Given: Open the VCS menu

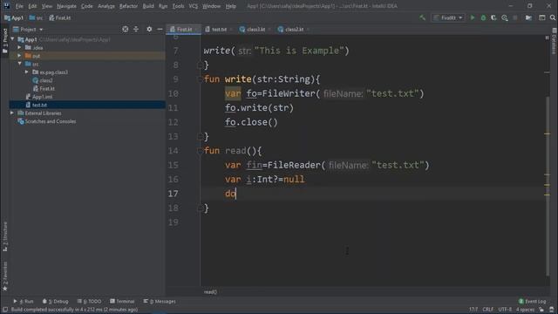Looking at the screenshot, I should pyautogui.click(x=194, y=6).
